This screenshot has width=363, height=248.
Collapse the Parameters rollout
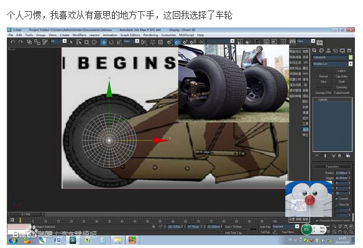[x=332, y=167]
